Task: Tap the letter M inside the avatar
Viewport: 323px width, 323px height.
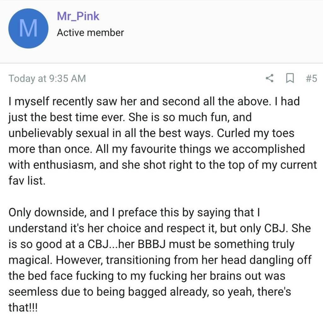Action: click(28, 28)
